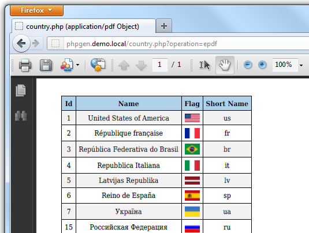Click Id cell with value 3
The image size is (309, 233).
tap(69, 149)
